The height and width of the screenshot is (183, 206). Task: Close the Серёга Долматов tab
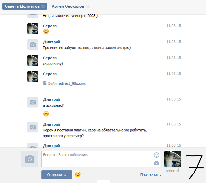43,6
